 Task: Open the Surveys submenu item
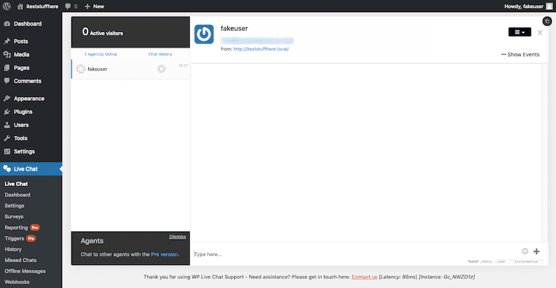[x=14, y=217]
